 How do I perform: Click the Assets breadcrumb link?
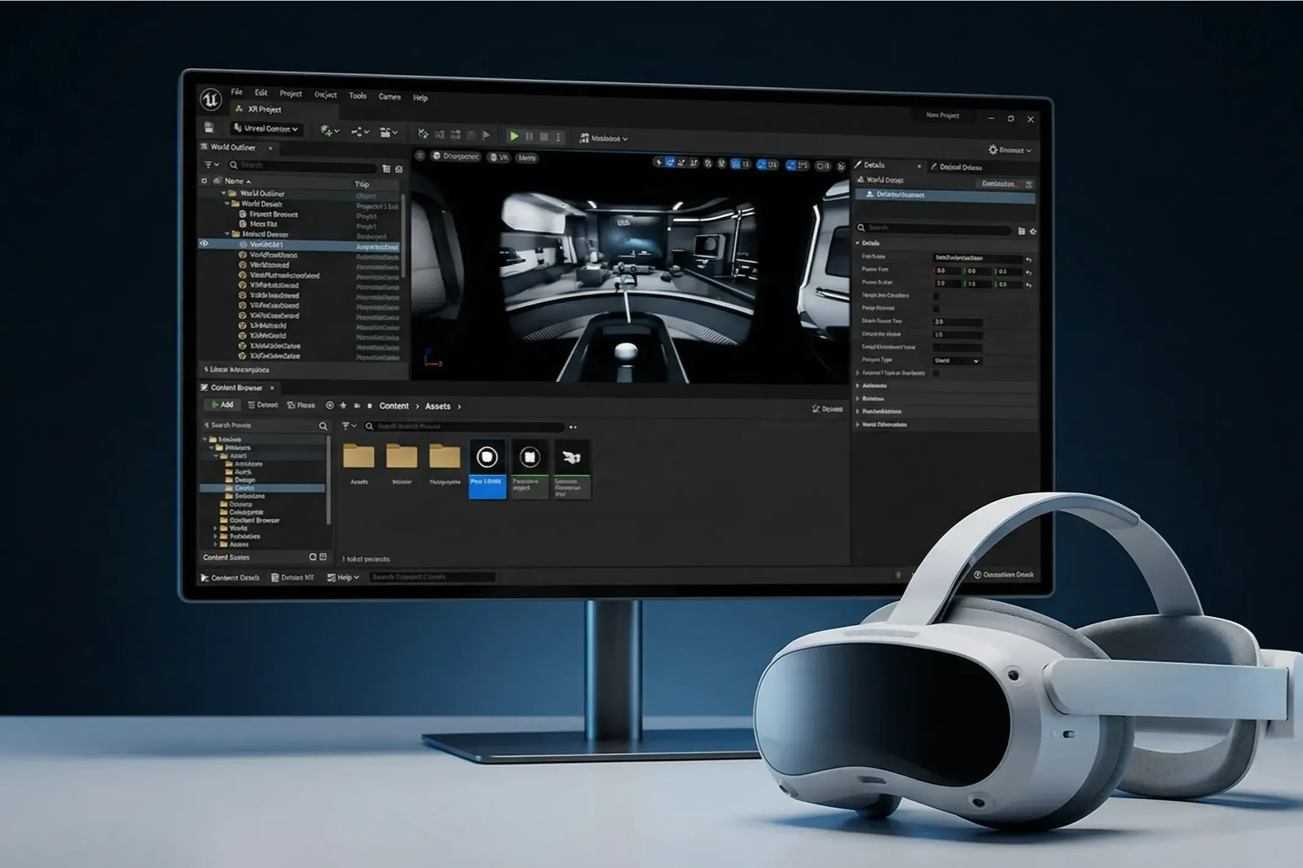[438, 406]
